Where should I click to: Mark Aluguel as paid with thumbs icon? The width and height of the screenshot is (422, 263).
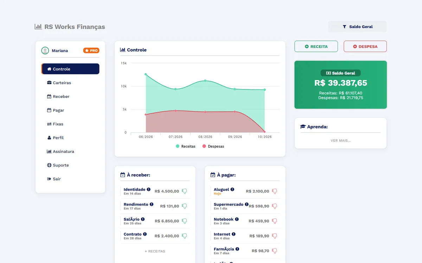[x=275, y=191]
